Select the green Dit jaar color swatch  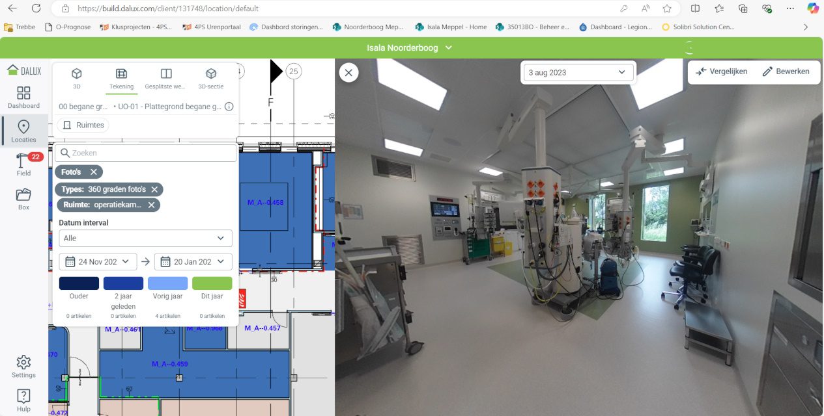212,283
